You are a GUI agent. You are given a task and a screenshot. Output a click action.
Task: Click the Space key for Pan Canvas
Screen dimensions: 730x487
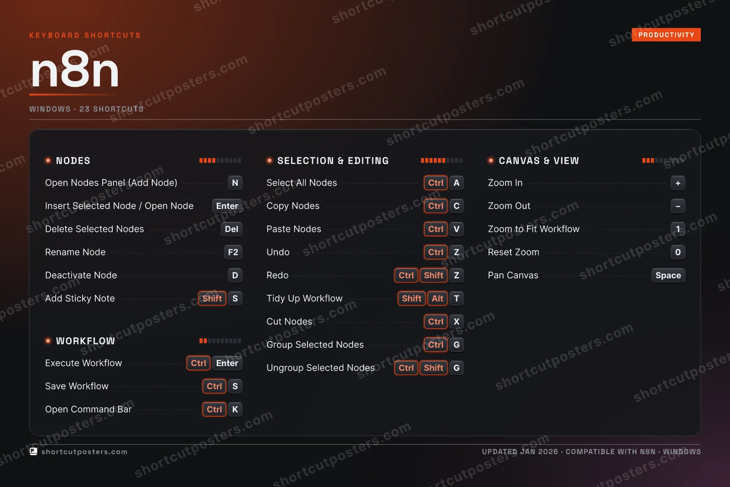coord(668,275)
